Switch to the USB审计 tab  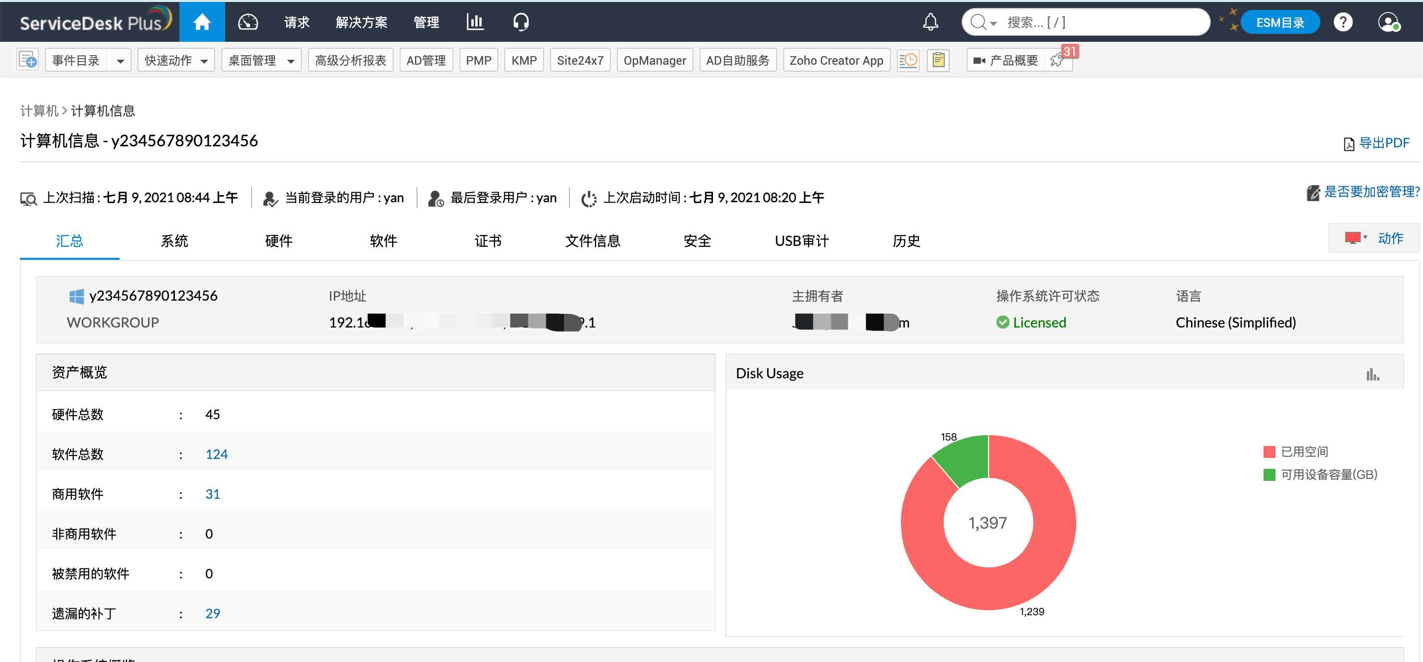coord(801,241)
